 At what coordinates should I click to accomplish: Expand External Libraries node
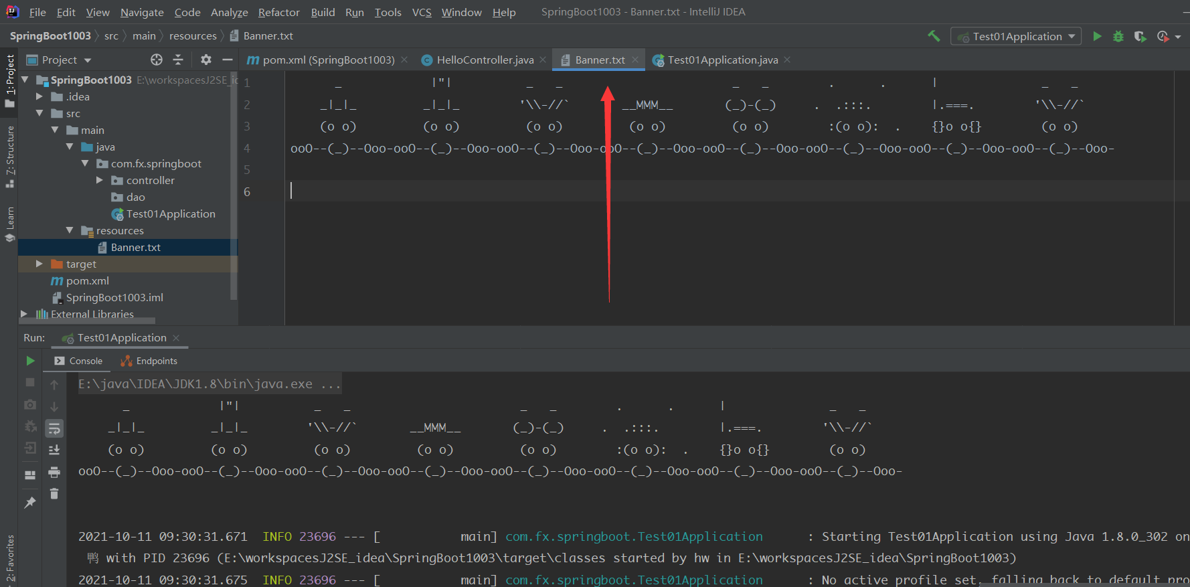pos(25,314)
